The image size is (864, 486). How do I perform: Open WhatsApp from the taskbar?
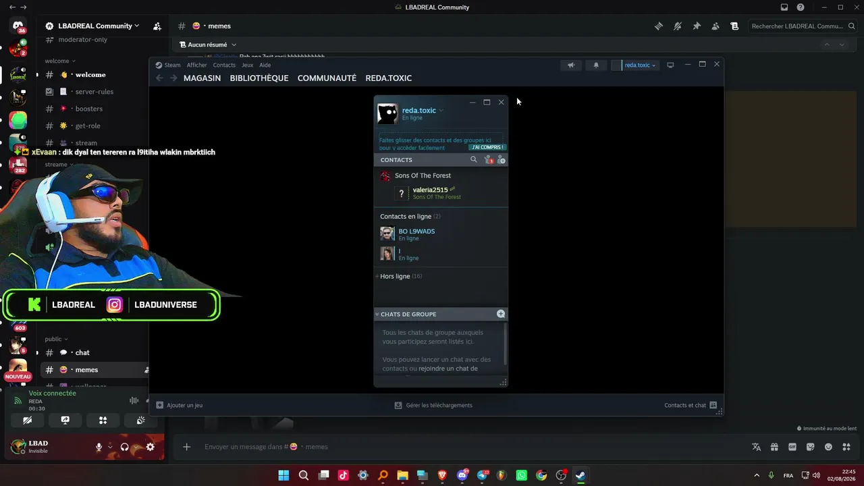pos(521,475)
